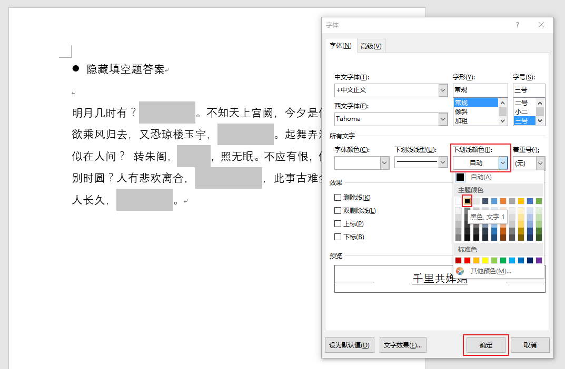Pick the 黑色, 文字 1 theme swatch
Viewport: 565px width, 369px height.
coord(467,201)
